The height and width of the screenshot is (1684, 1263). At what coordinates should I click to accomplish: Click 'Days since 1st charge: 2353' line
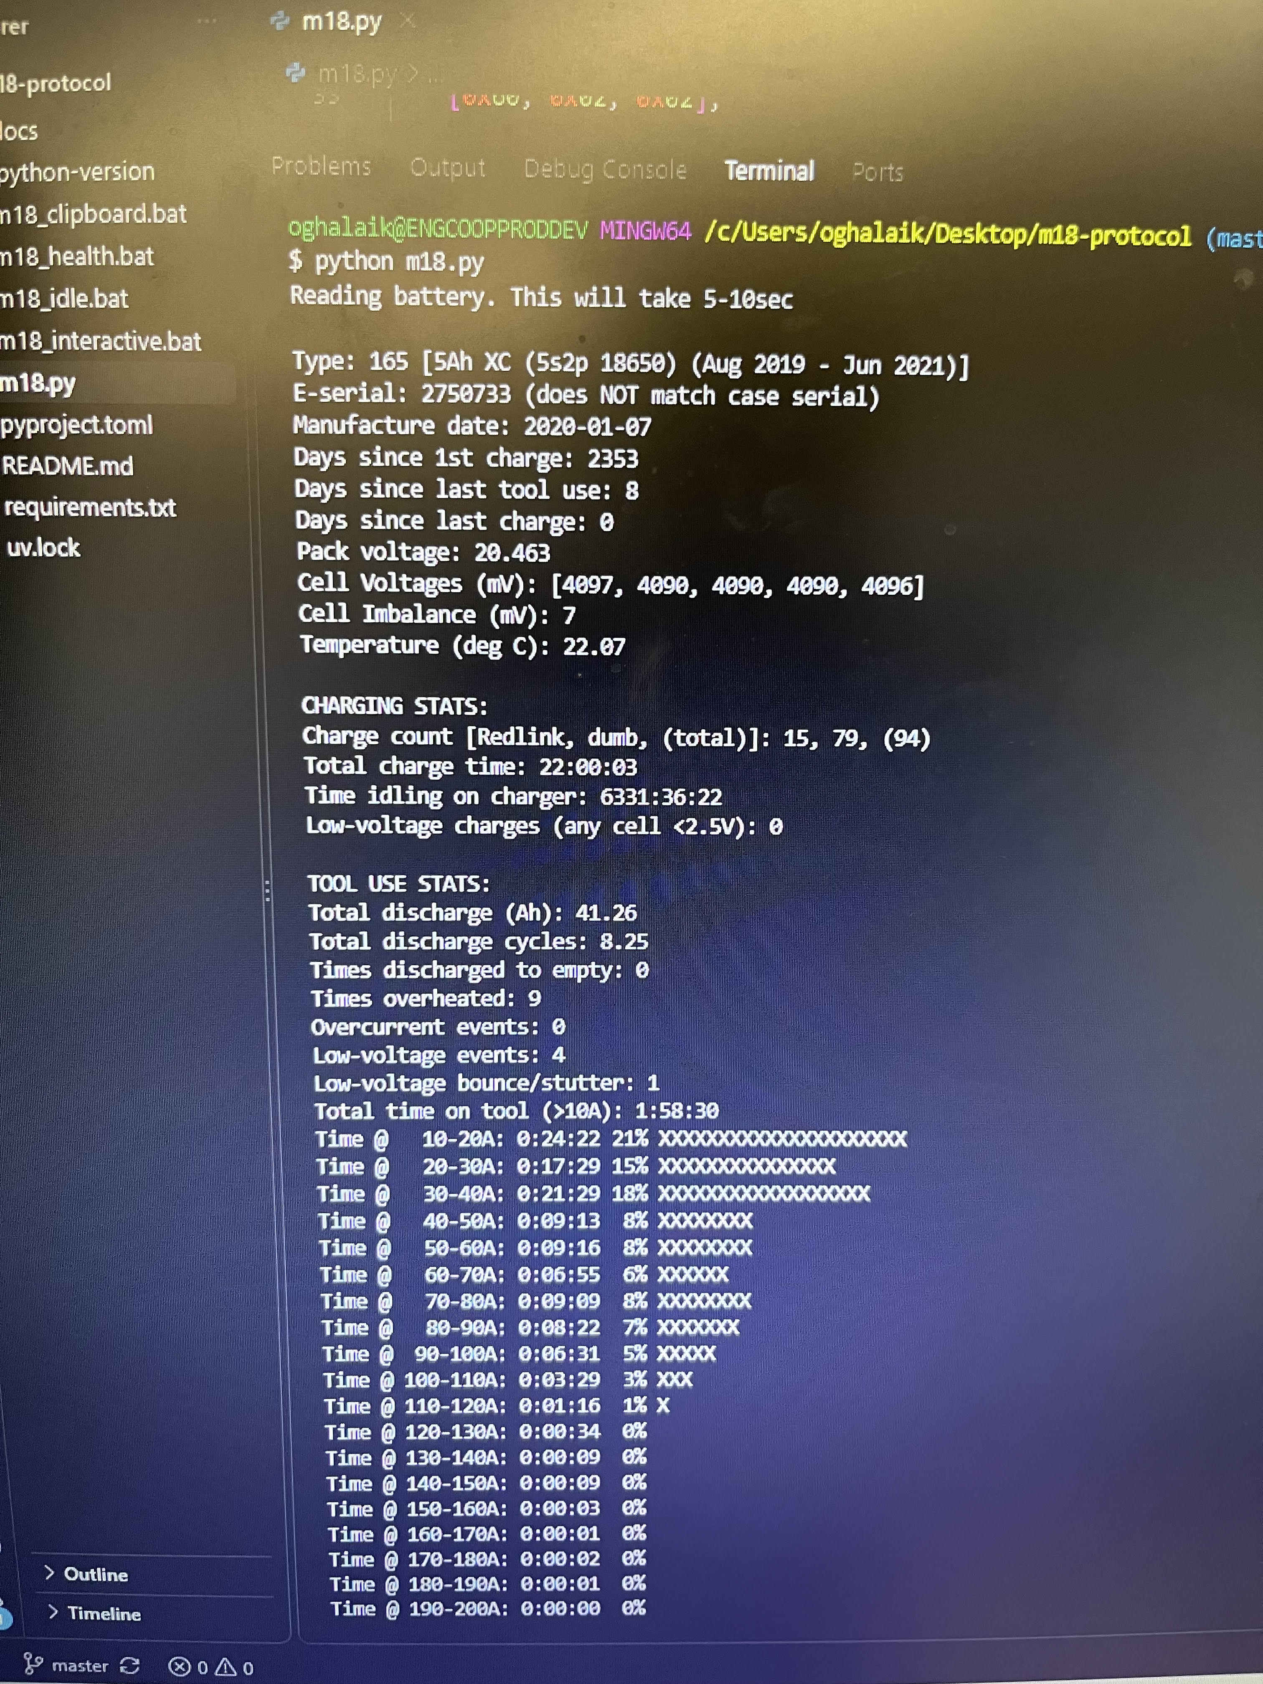(x=466, y=457)
